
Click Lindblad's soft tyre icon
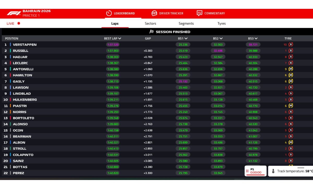pos(291,94)
